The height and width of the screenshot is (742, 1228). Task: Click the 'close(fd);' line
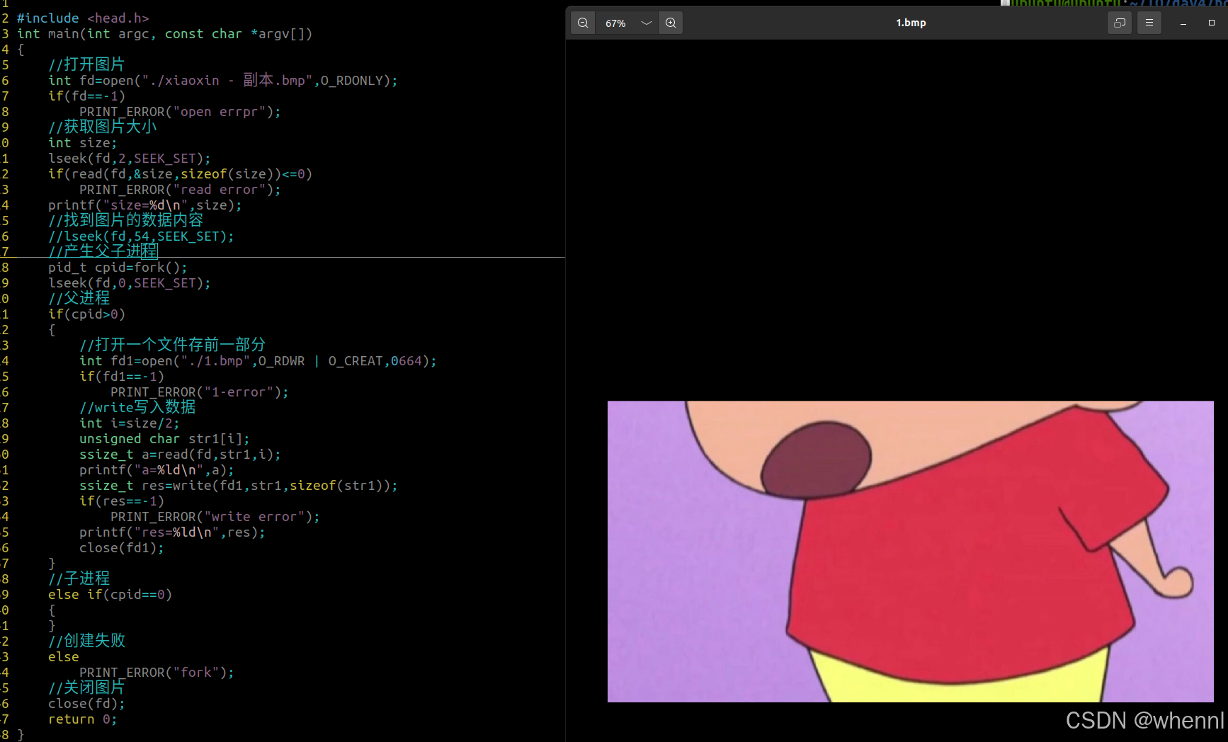(x=86, y=703)
